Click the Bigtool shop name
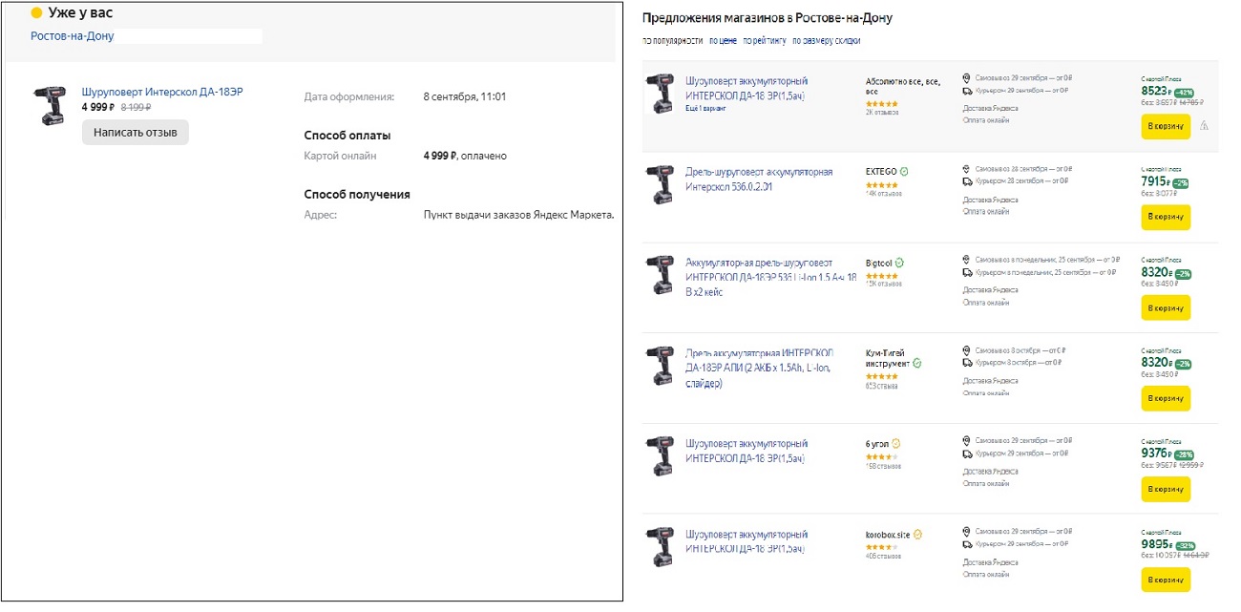This screenshot has width=1241, height=612. pos(878,263)
